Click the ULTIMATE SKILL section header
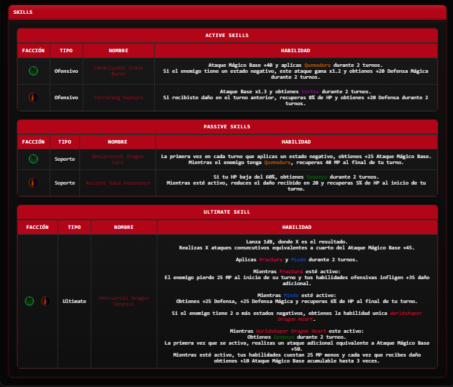453x387 pixels. pos(227,212)
